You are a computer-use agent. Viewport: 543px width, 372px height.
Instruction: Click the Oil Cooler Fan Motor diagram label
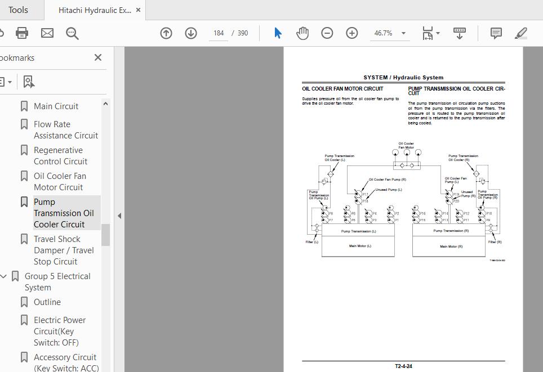coord(406,145)
